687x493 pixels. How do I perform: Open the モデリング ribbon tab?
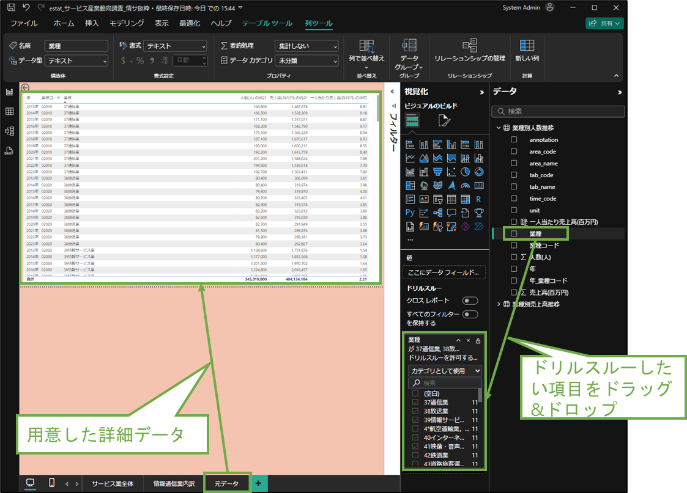coord(127,23)
